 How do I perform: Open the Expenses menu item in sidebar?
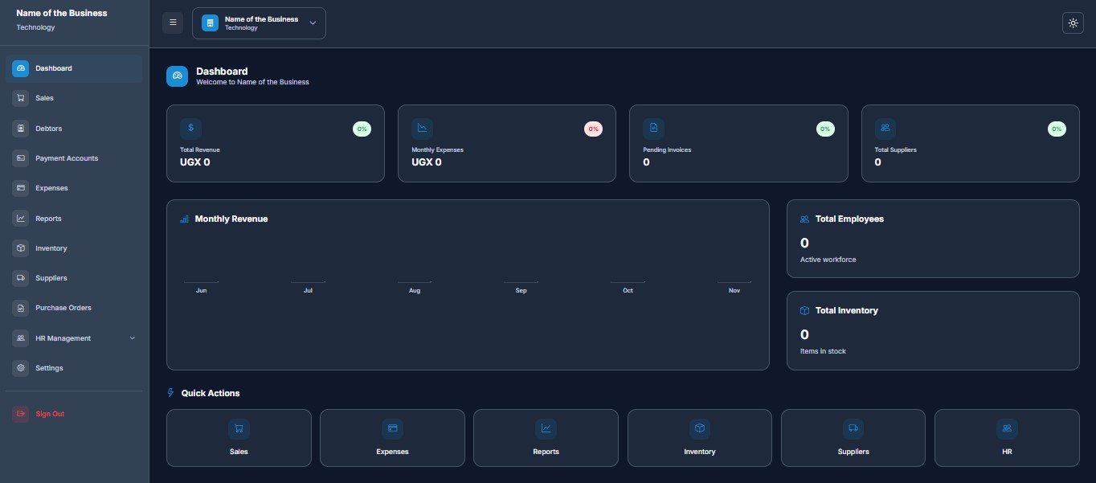(51, 188)
